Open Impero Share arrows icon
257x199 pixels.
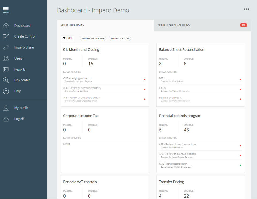coord(6,47)
